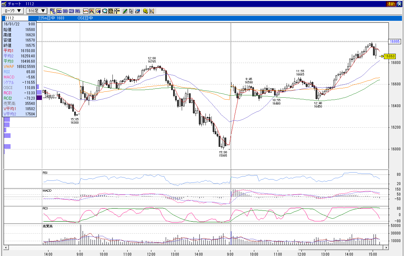Click the 16860 current price marker
This screenshot has height=256, width=404.
click(390, 56)
